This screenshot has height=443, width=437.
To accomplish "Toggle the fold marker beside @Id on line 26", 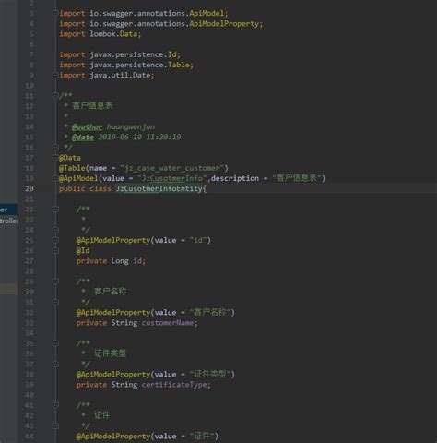I will (55, 251).
